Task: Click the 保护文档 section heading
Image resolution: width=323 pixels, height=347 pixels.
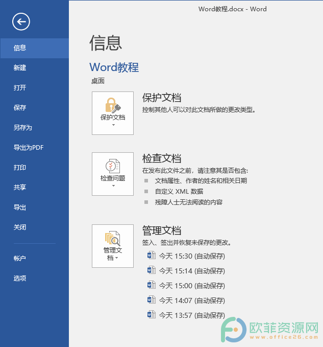Action: 162,98
